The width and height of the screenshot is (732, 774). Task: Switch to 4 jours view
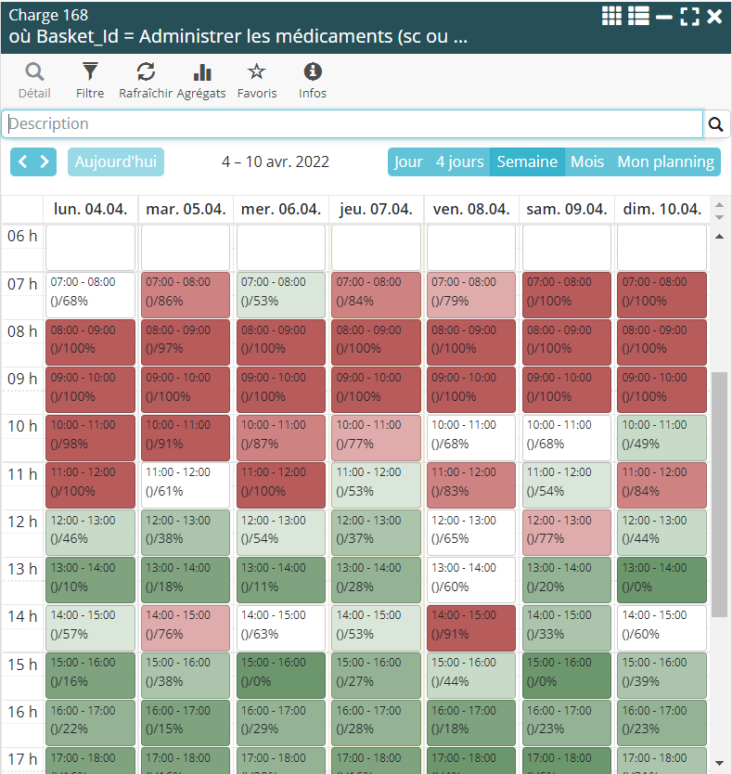pyautogui.click(x=460, y=161)
